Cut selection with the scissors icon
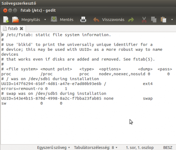Viewport: 176px width, 150px height. pos(144,19)
